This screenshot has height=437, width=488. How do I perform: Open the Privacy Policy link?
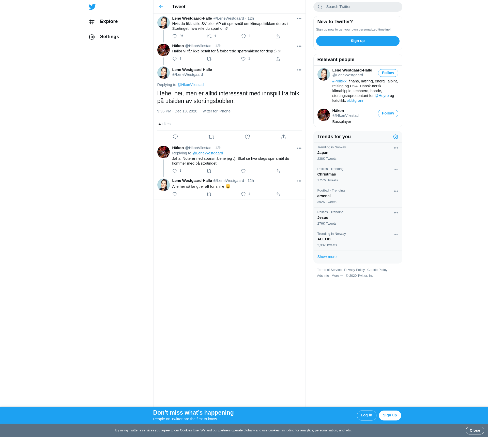pos(354,270)
